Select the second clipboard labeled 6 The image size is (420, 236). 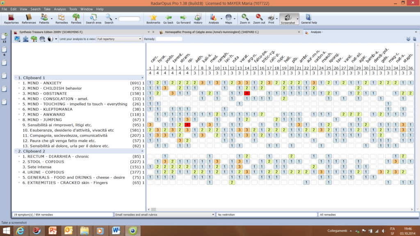4,50
